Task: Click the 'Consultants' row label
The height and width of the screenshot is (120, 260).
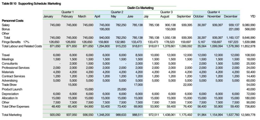Action: click(x=10, y=63)
